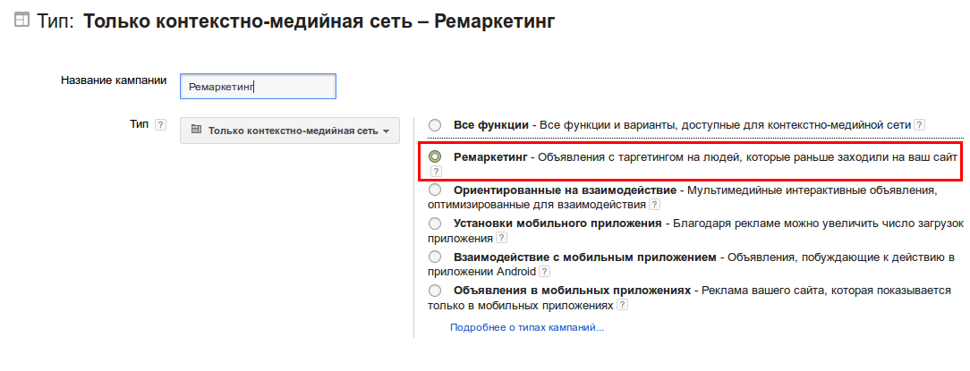Click the 'Тип' field label text
970x371 pixels.
139,124
